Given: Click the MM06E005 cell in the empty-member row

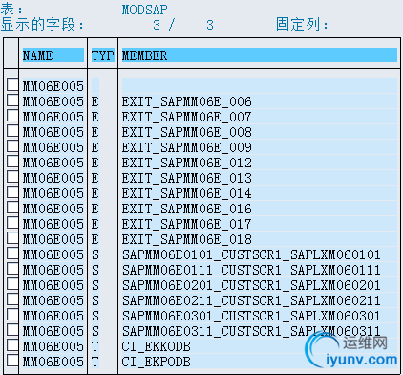Looking at the screenshot, I should 53,86.
